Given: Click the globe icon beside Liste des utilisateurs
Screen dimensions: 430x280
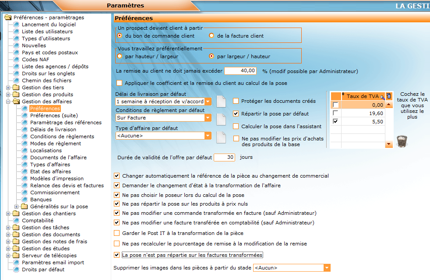Looking at the screenshot, I should tap(17, 31).
